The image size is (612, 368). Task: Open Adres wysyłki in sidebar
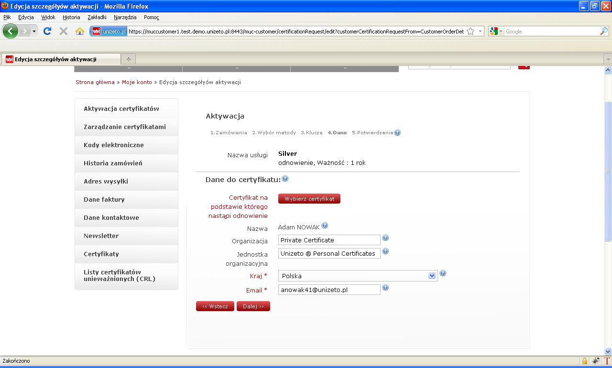click(126, 181)
